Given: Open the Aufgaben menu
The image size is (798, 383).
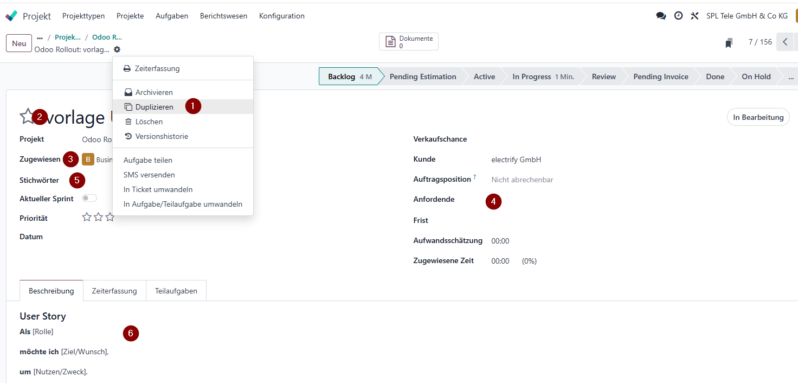Looking at the screenshot, I should coord(172,16).
